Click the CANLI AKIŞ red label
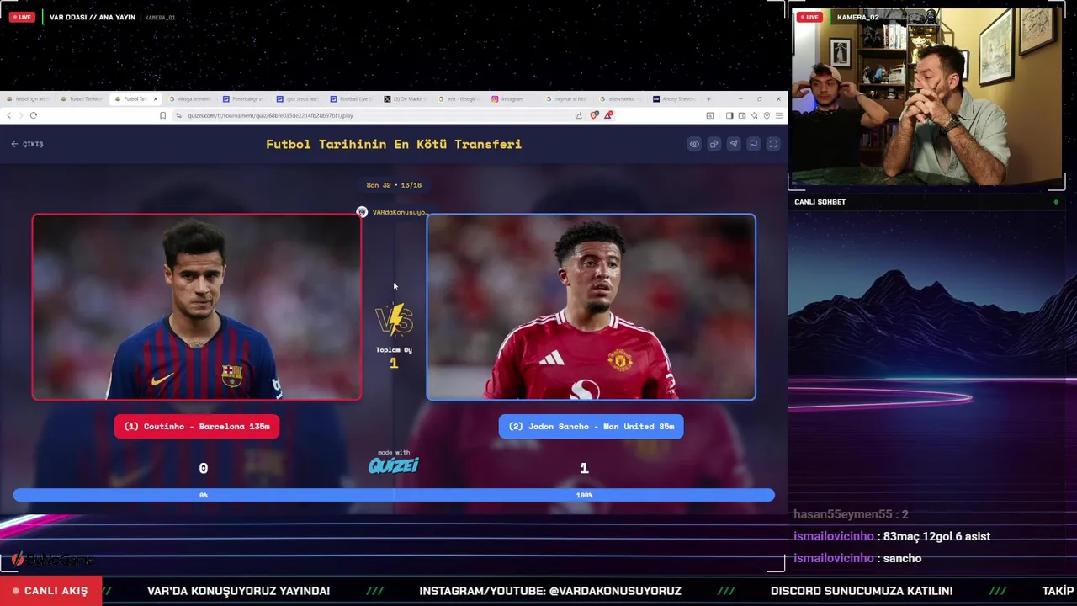 point(50,591)
